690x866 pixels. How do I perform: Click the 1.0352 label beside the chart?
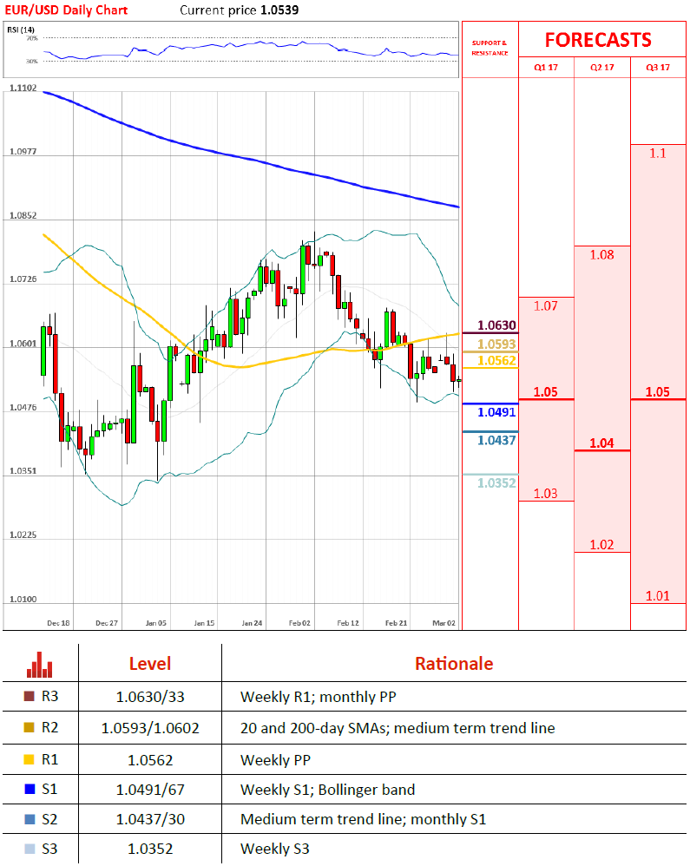(x=496, y=483)
